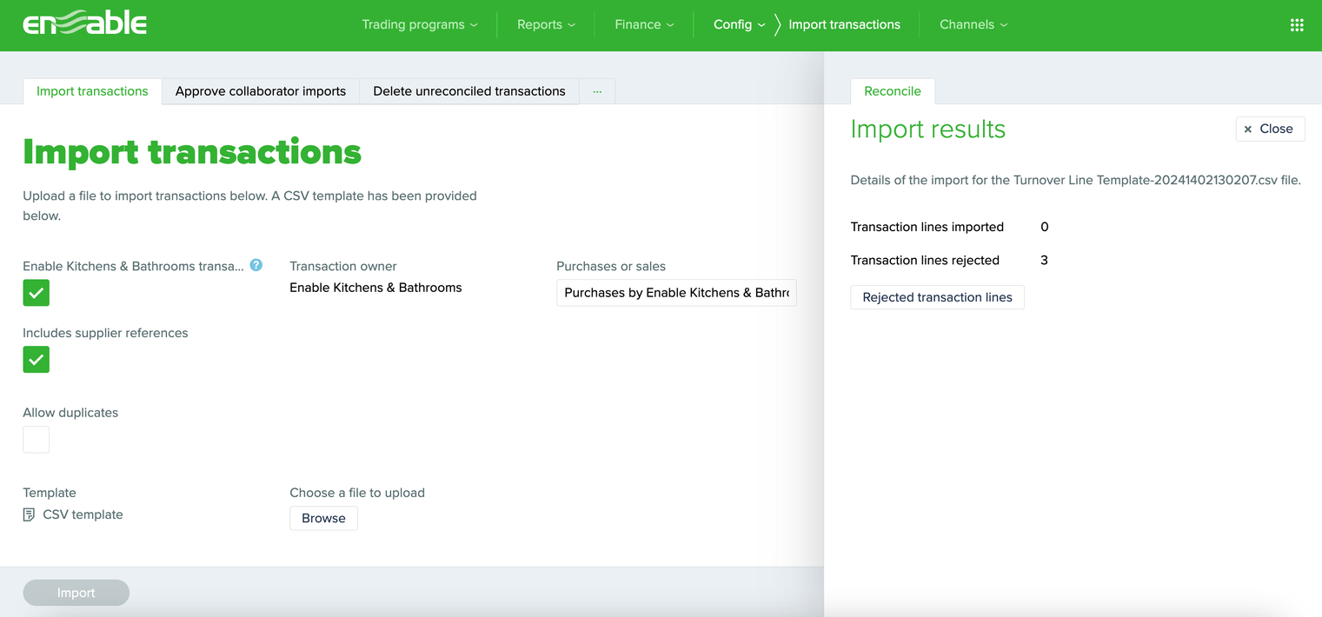Click the X icon on Close button
1322x617 pixels.
(1248, 129)
